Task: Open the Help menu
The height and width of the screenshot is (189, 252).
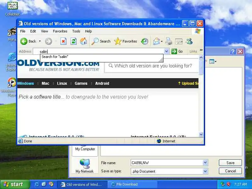Action: 89,31
